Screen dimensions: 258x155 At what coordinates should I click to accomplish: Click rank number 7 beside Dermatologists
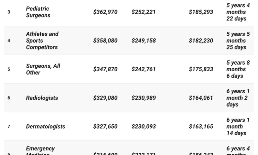[x=9, y=127]
